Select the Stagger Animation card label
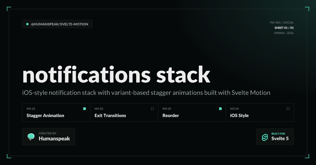The image size is (316, 165). 45,115
